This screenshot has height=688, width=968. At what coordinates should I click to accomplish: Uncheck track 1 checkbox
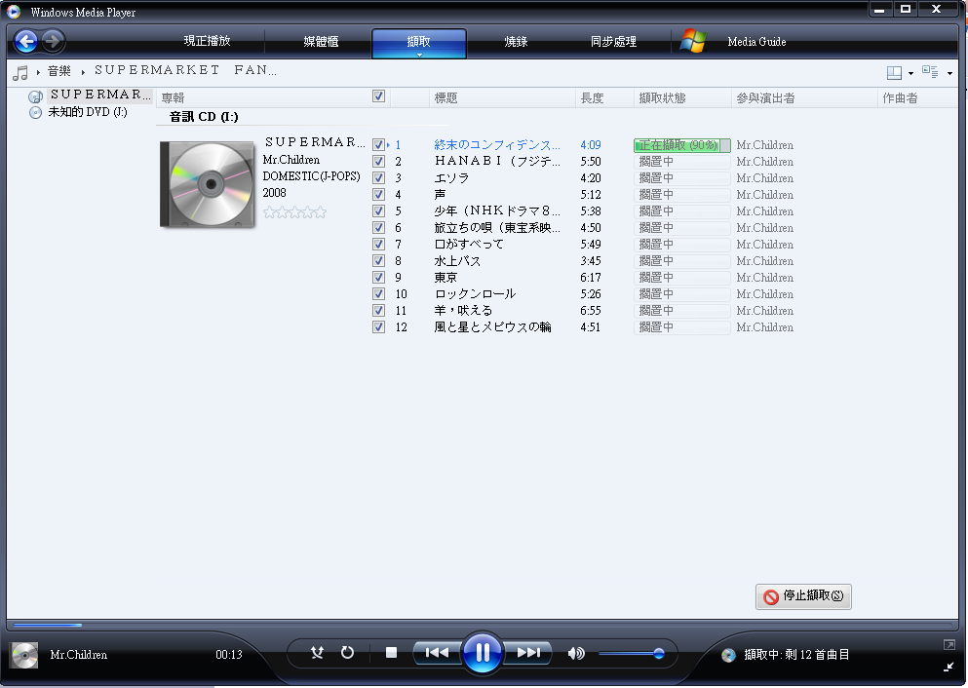(378, 145)
